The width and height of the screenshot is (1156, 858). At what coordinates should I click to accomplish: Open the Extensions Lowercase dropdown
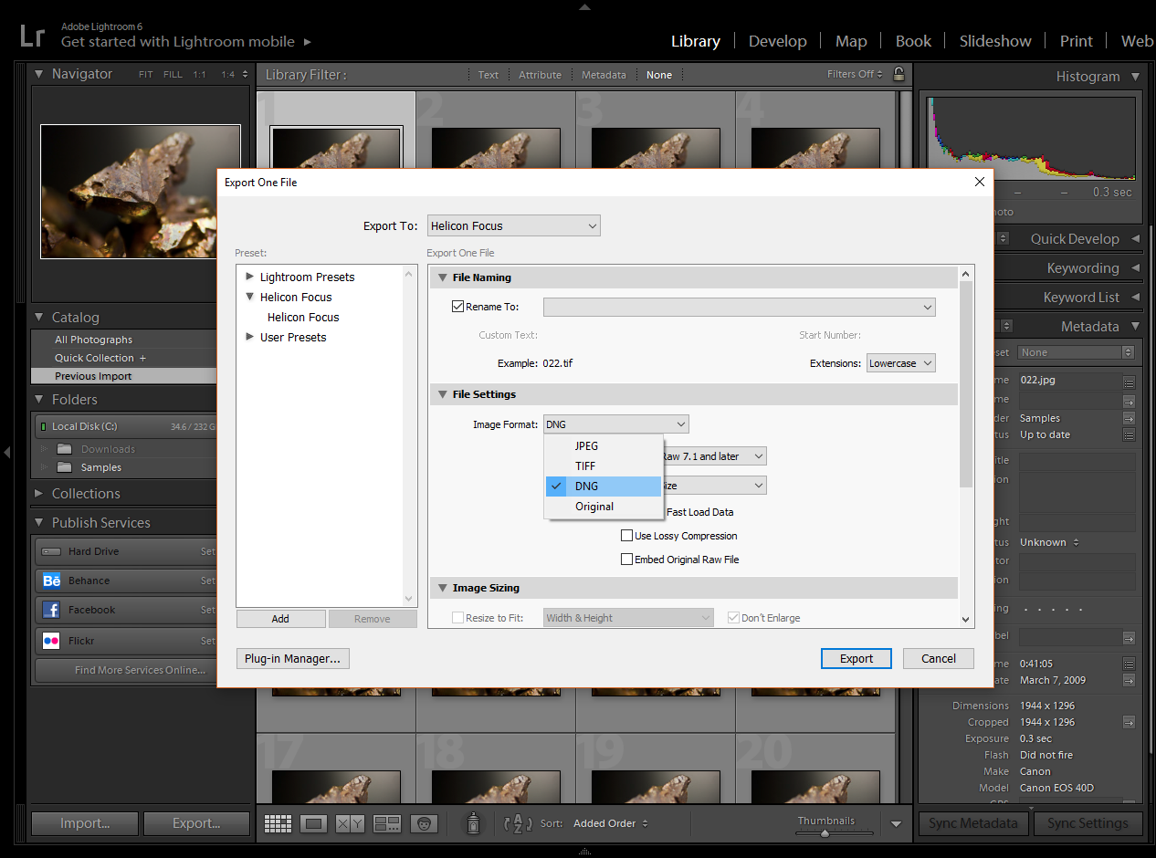coord(900,363)
